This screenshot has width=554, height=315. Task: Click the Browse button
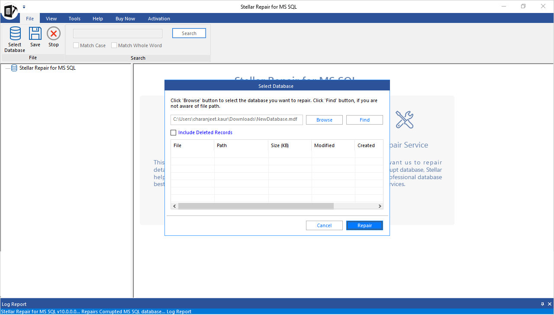coord(324,120)
